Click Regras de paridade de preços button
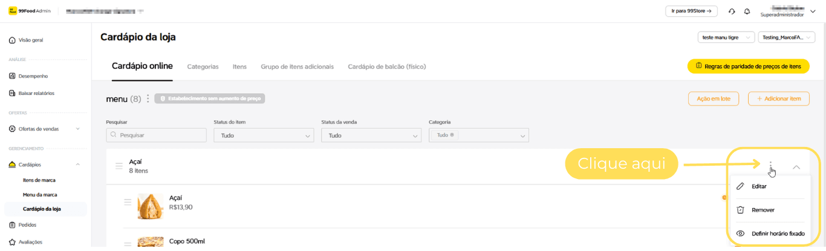 [748, 66]
